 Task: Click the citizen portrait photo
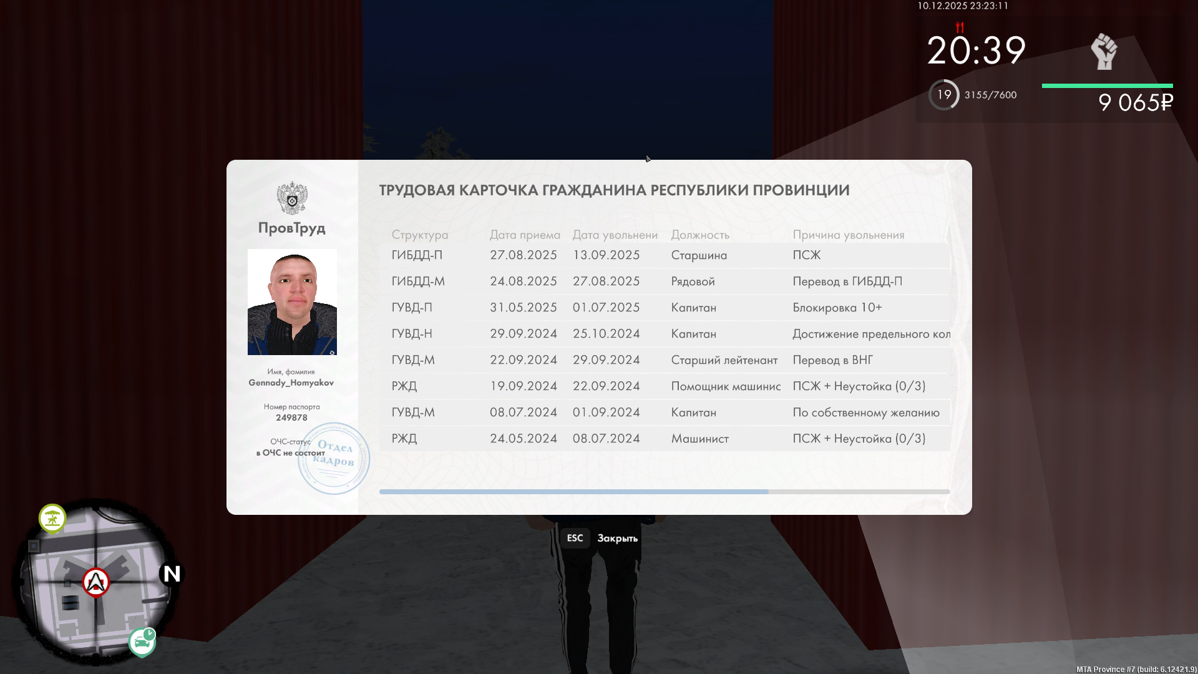pyautogui.click(x=292, y=302)
